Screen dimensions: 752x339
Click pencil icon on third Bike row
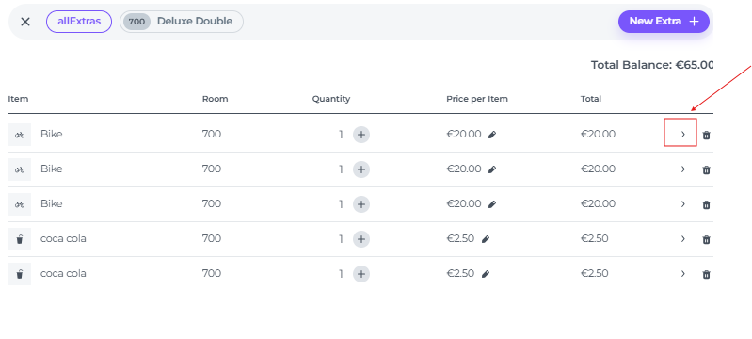[492, 204]
